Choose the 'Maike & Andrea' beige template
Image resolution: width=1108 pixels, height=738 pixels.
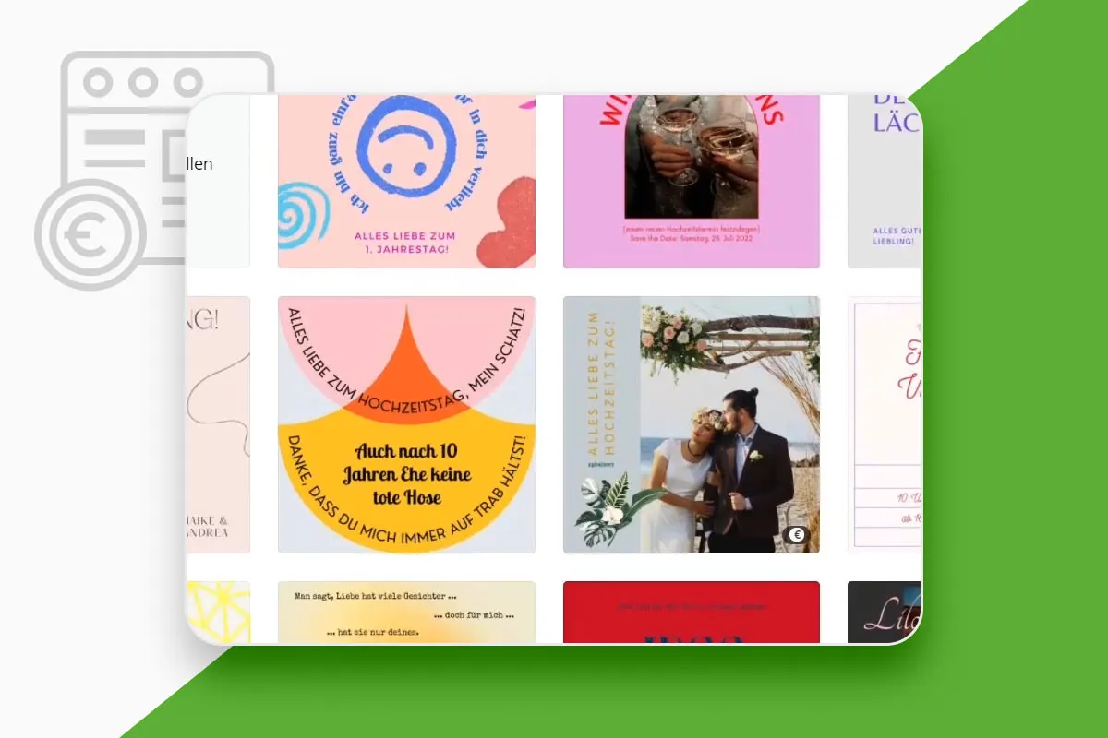219,424
